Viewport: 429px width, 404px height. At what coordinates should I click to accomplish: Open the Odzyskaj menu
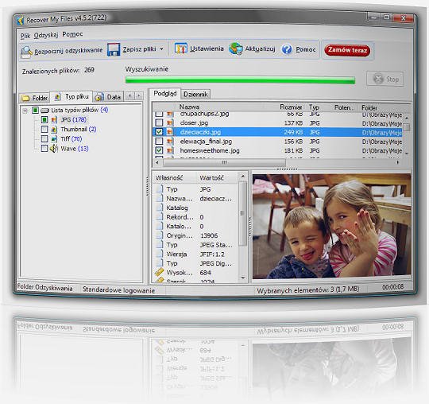46,35
